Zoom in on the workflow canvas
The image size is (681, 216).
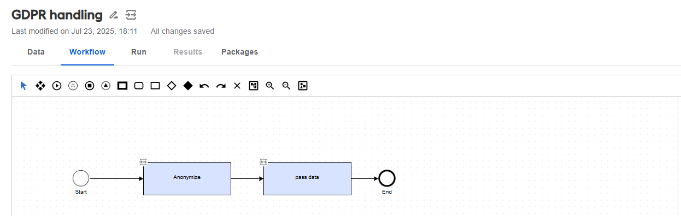coord(269,86)
